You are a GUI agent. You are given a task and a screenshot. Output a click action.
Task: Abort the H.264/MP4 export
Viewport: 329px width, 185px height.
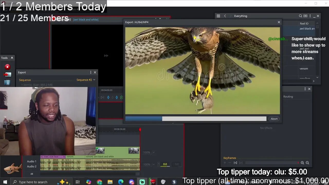[x=274, y=119]
